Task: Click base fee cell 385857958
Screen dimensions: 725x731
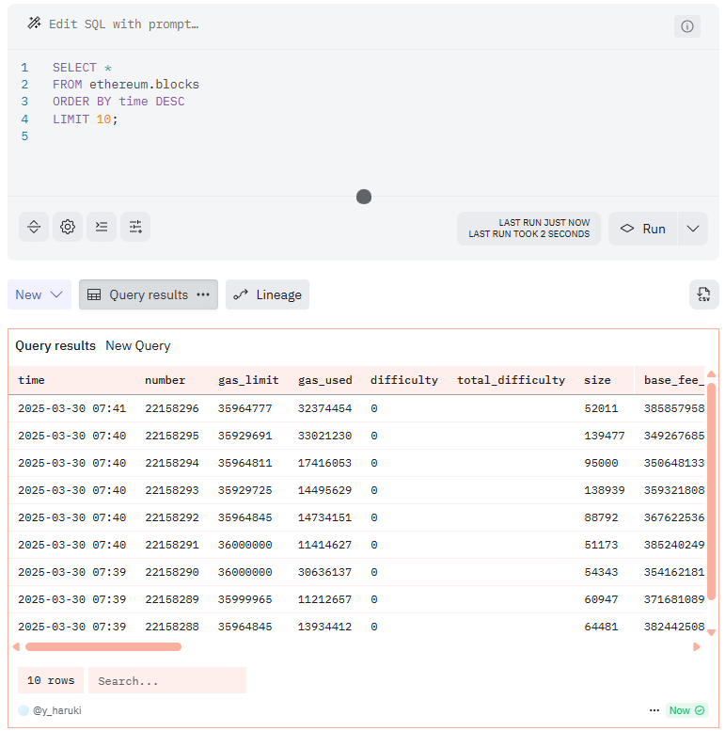Action: tap(673, 408)
